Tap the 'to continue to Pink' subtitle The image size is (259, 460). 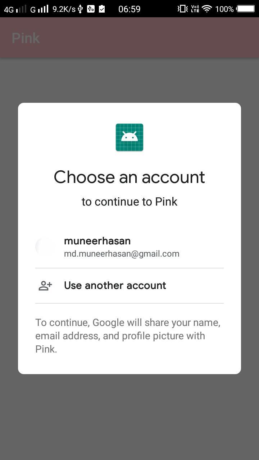(129, 202)
